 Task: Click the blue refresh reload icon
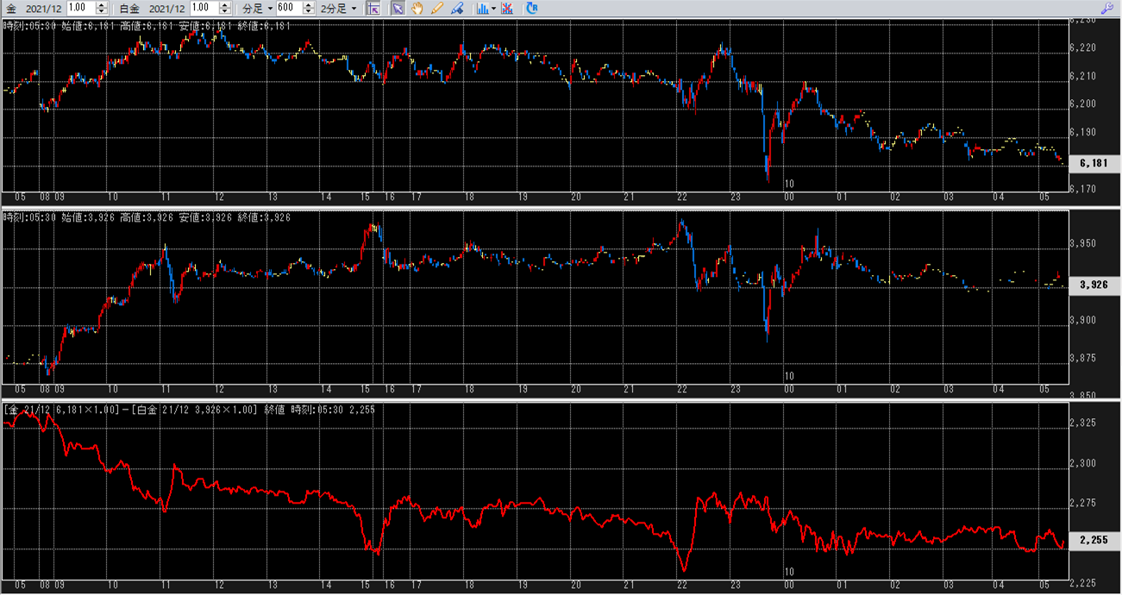click(532, 9)
